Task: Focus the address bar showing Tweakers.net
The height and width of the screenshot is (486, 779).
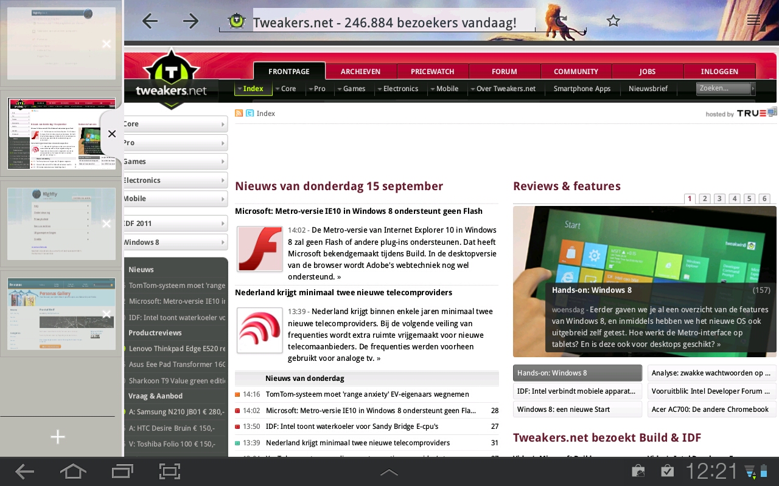Action: pyautogui.click(x=394, y=22)
